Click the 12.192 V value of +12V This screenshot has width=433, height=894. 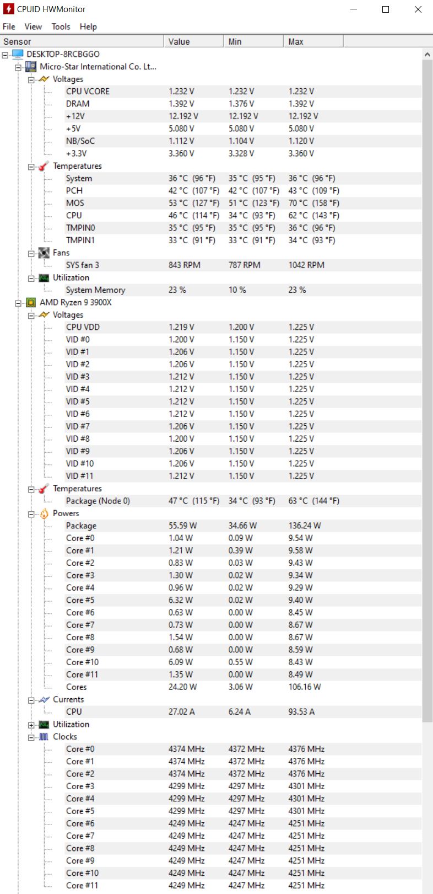pyautogui.click(x=183, y=116)
